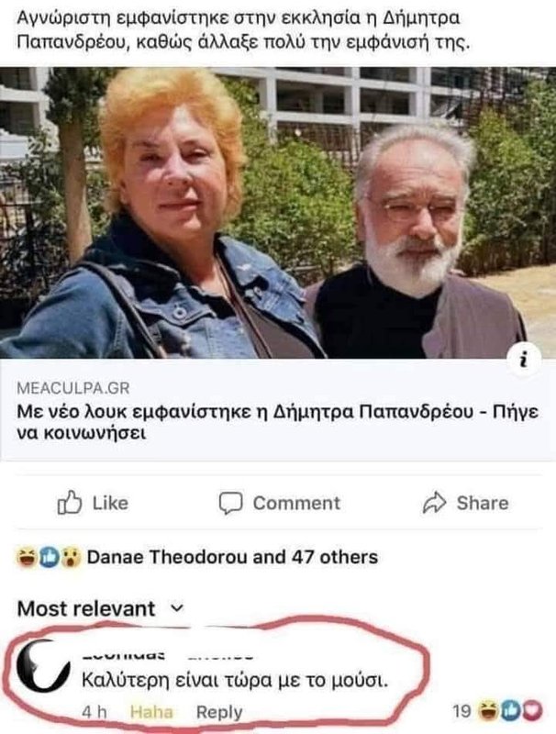Click the wow reaction emoji on the post
Viewport: 556px width, 734px height.
tap(71, 557)
